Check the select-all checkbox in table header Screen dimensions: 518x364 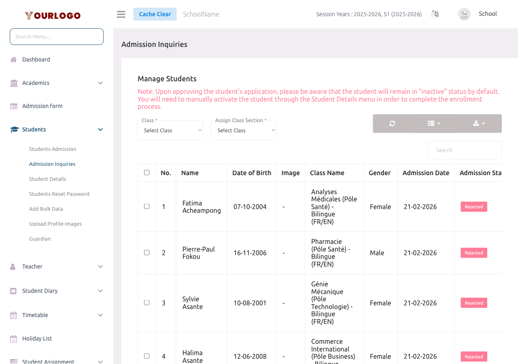point(146,172)
